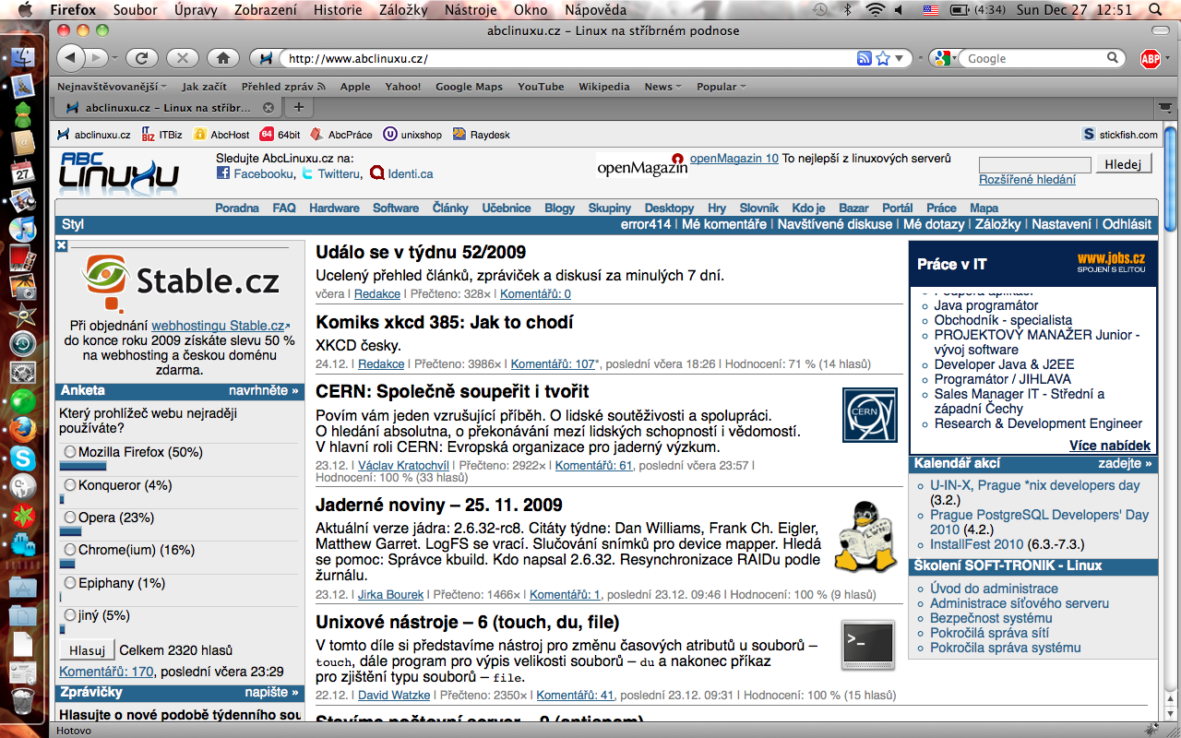1181x738 pixels.
Task: Click the Wi-Fi status menu icon
Action: pyautogui.click(x=874, y=10)
